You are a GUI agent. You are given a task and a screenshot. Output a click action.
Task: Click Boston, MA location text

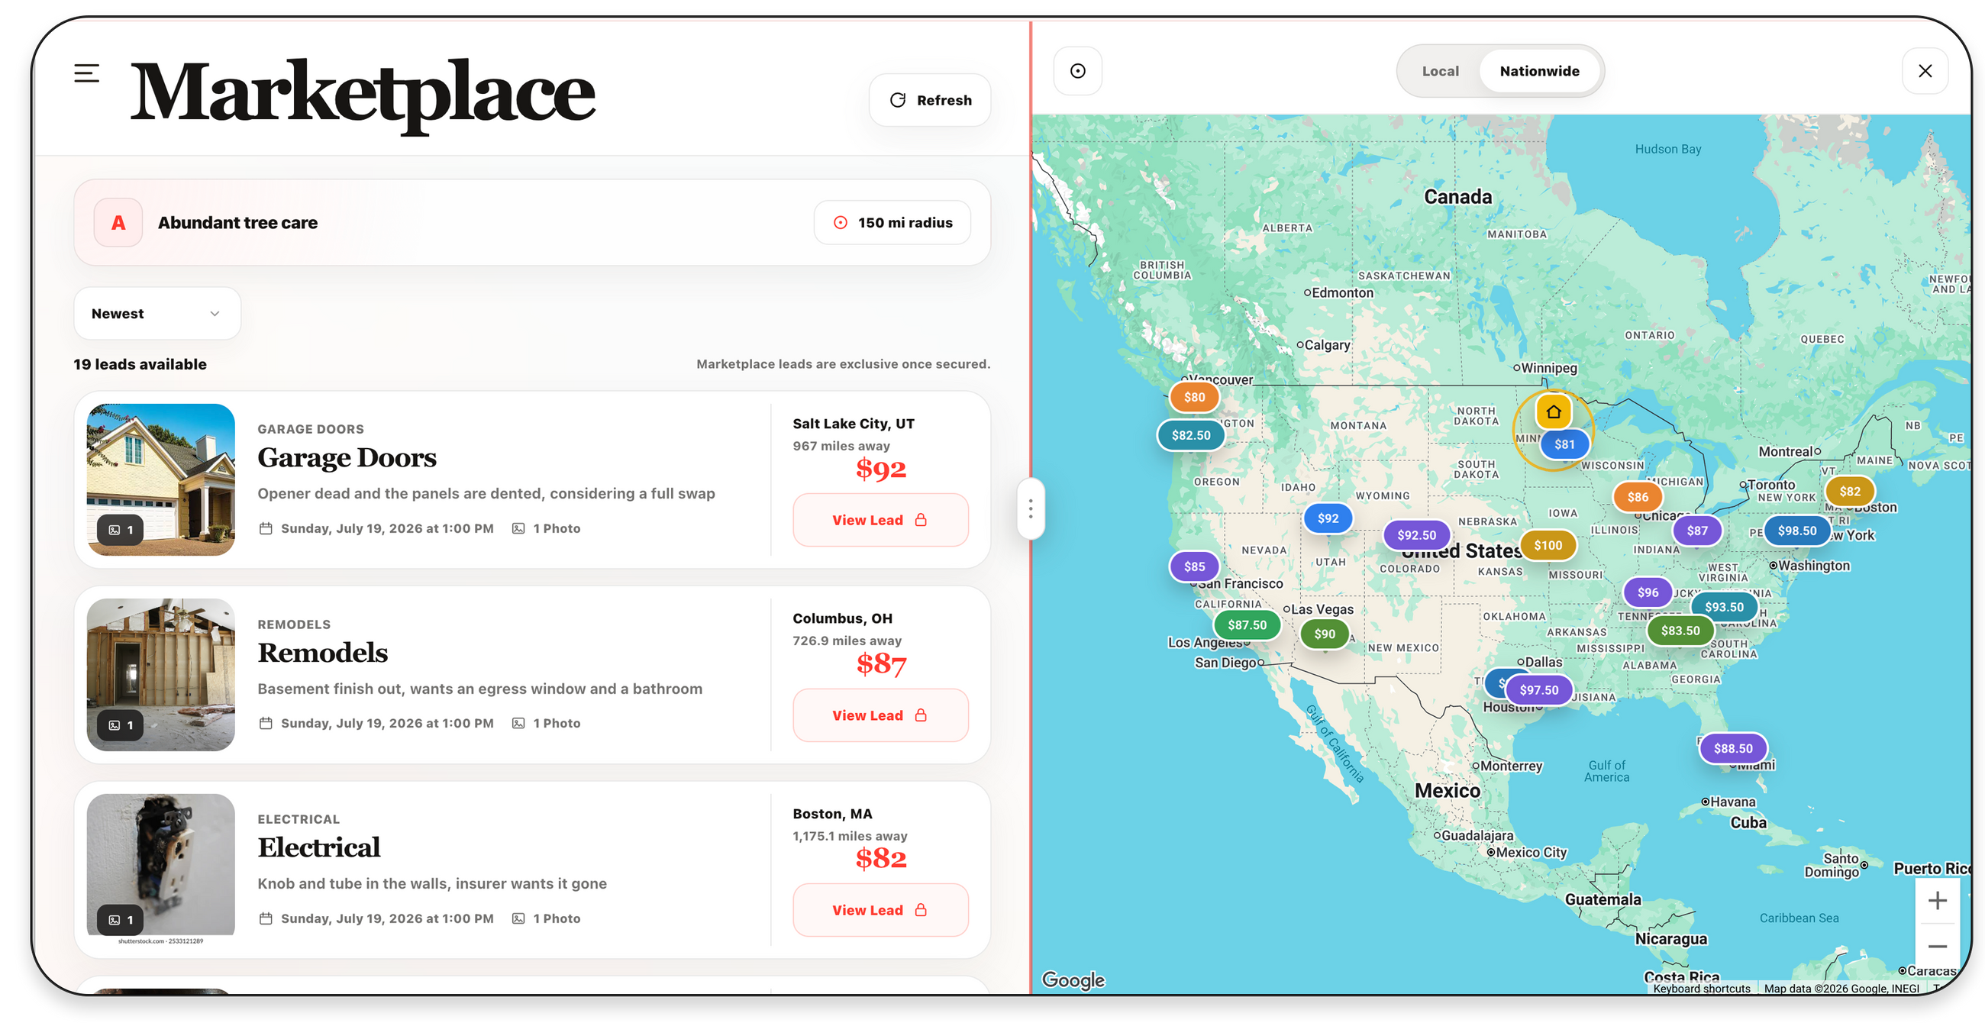tap(832, 815)
